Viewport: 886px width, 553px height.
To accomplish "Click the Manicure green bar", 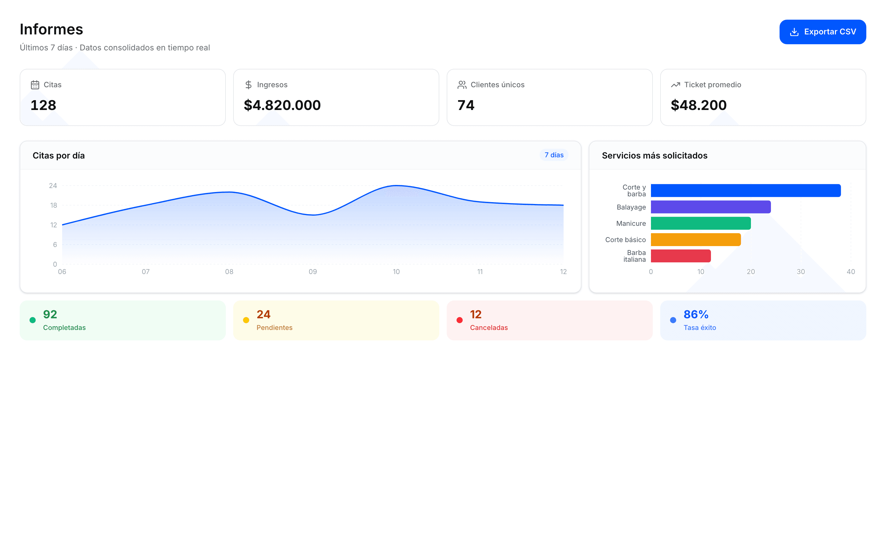I will (701, 223).
